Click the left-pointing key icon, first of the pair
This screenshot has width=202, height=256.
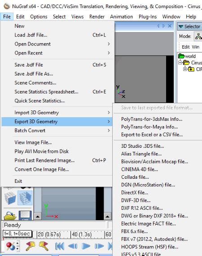pos(31,246)
